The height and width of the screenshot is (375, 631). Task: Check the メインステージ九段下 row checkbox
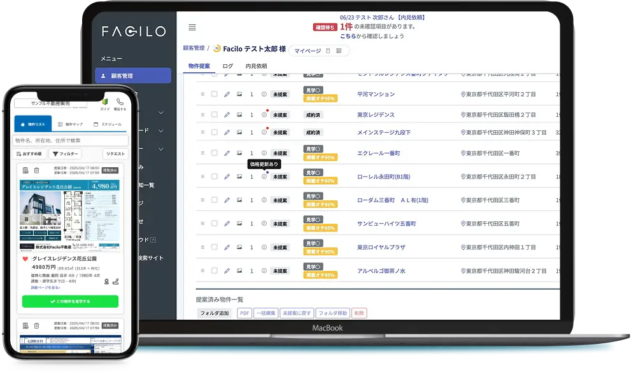(215, 132)
